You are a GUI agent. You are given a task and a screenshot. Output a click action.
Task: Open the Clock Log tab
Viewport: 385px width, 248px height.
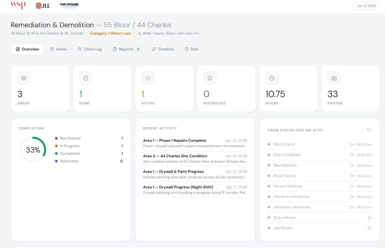click(x=90, y=49)
